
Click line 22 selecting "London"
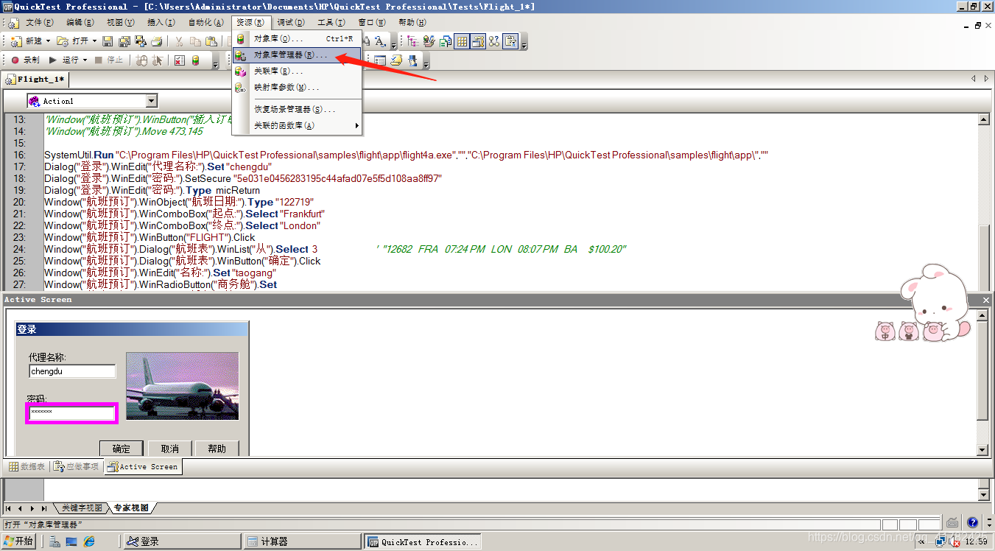click(182, 225)
